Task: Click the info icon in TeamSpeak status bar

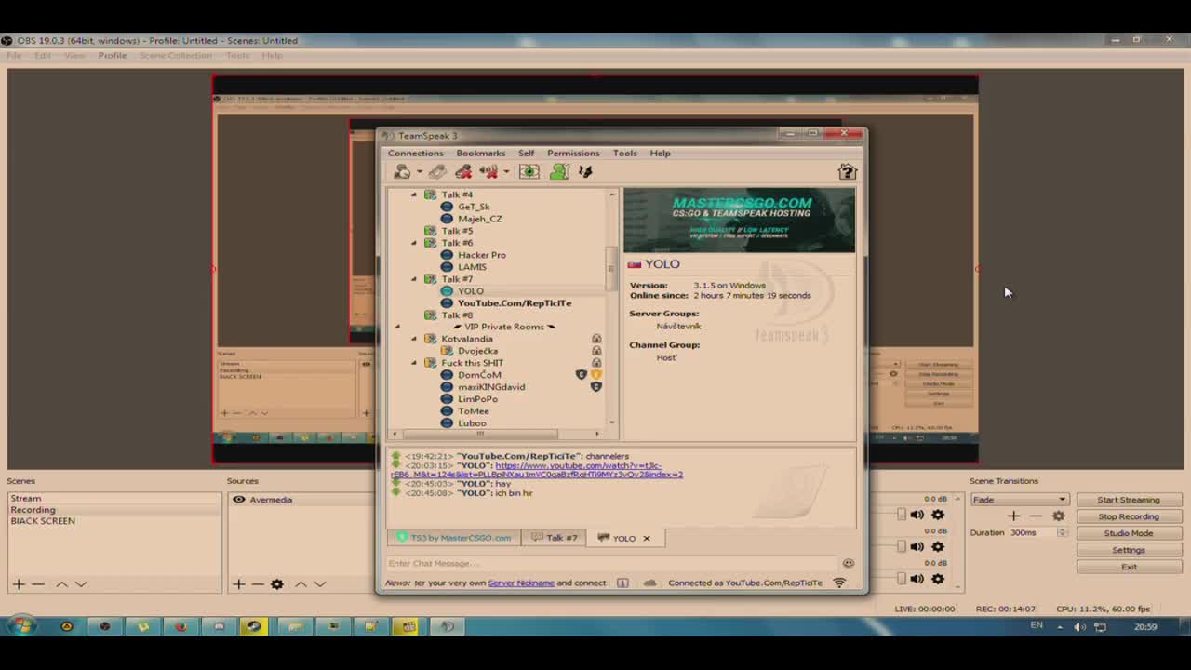Action: (622, 583)
